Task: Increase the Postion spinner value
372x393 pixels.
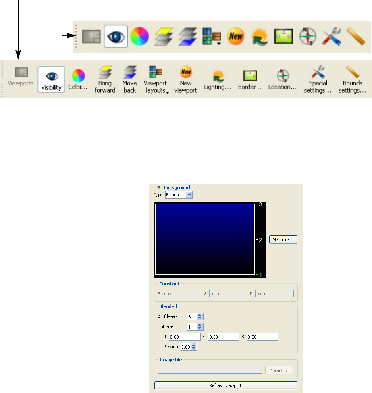Action: 193,345
